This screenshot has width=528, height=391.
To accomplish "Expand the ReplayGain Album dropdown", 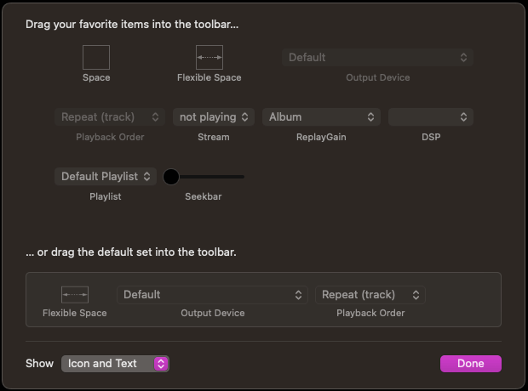I will coord(321,117).
